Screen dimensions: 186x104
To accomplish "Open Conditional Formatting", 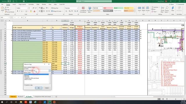I will click(x=83, y=10).
